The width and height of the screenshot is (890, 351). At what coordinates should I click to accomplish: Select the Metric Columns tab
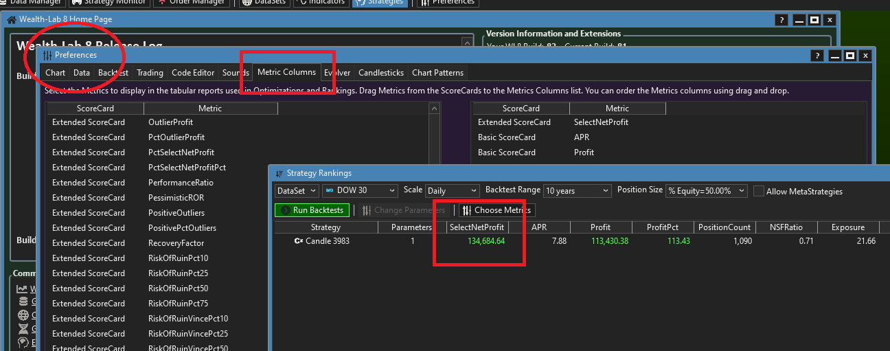click(286, 72)
